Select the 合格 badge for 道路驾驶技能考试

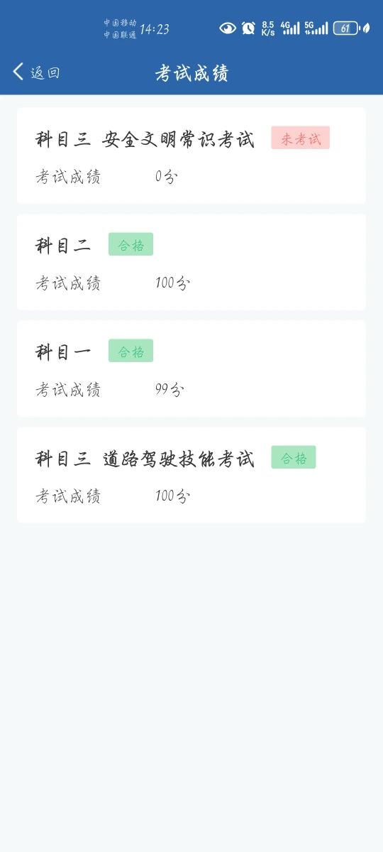(294, 458)
